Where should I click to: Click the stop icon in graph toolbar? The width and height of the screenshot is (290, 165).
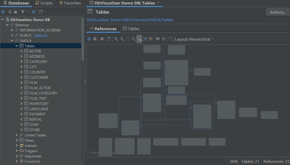click(95, 39)
